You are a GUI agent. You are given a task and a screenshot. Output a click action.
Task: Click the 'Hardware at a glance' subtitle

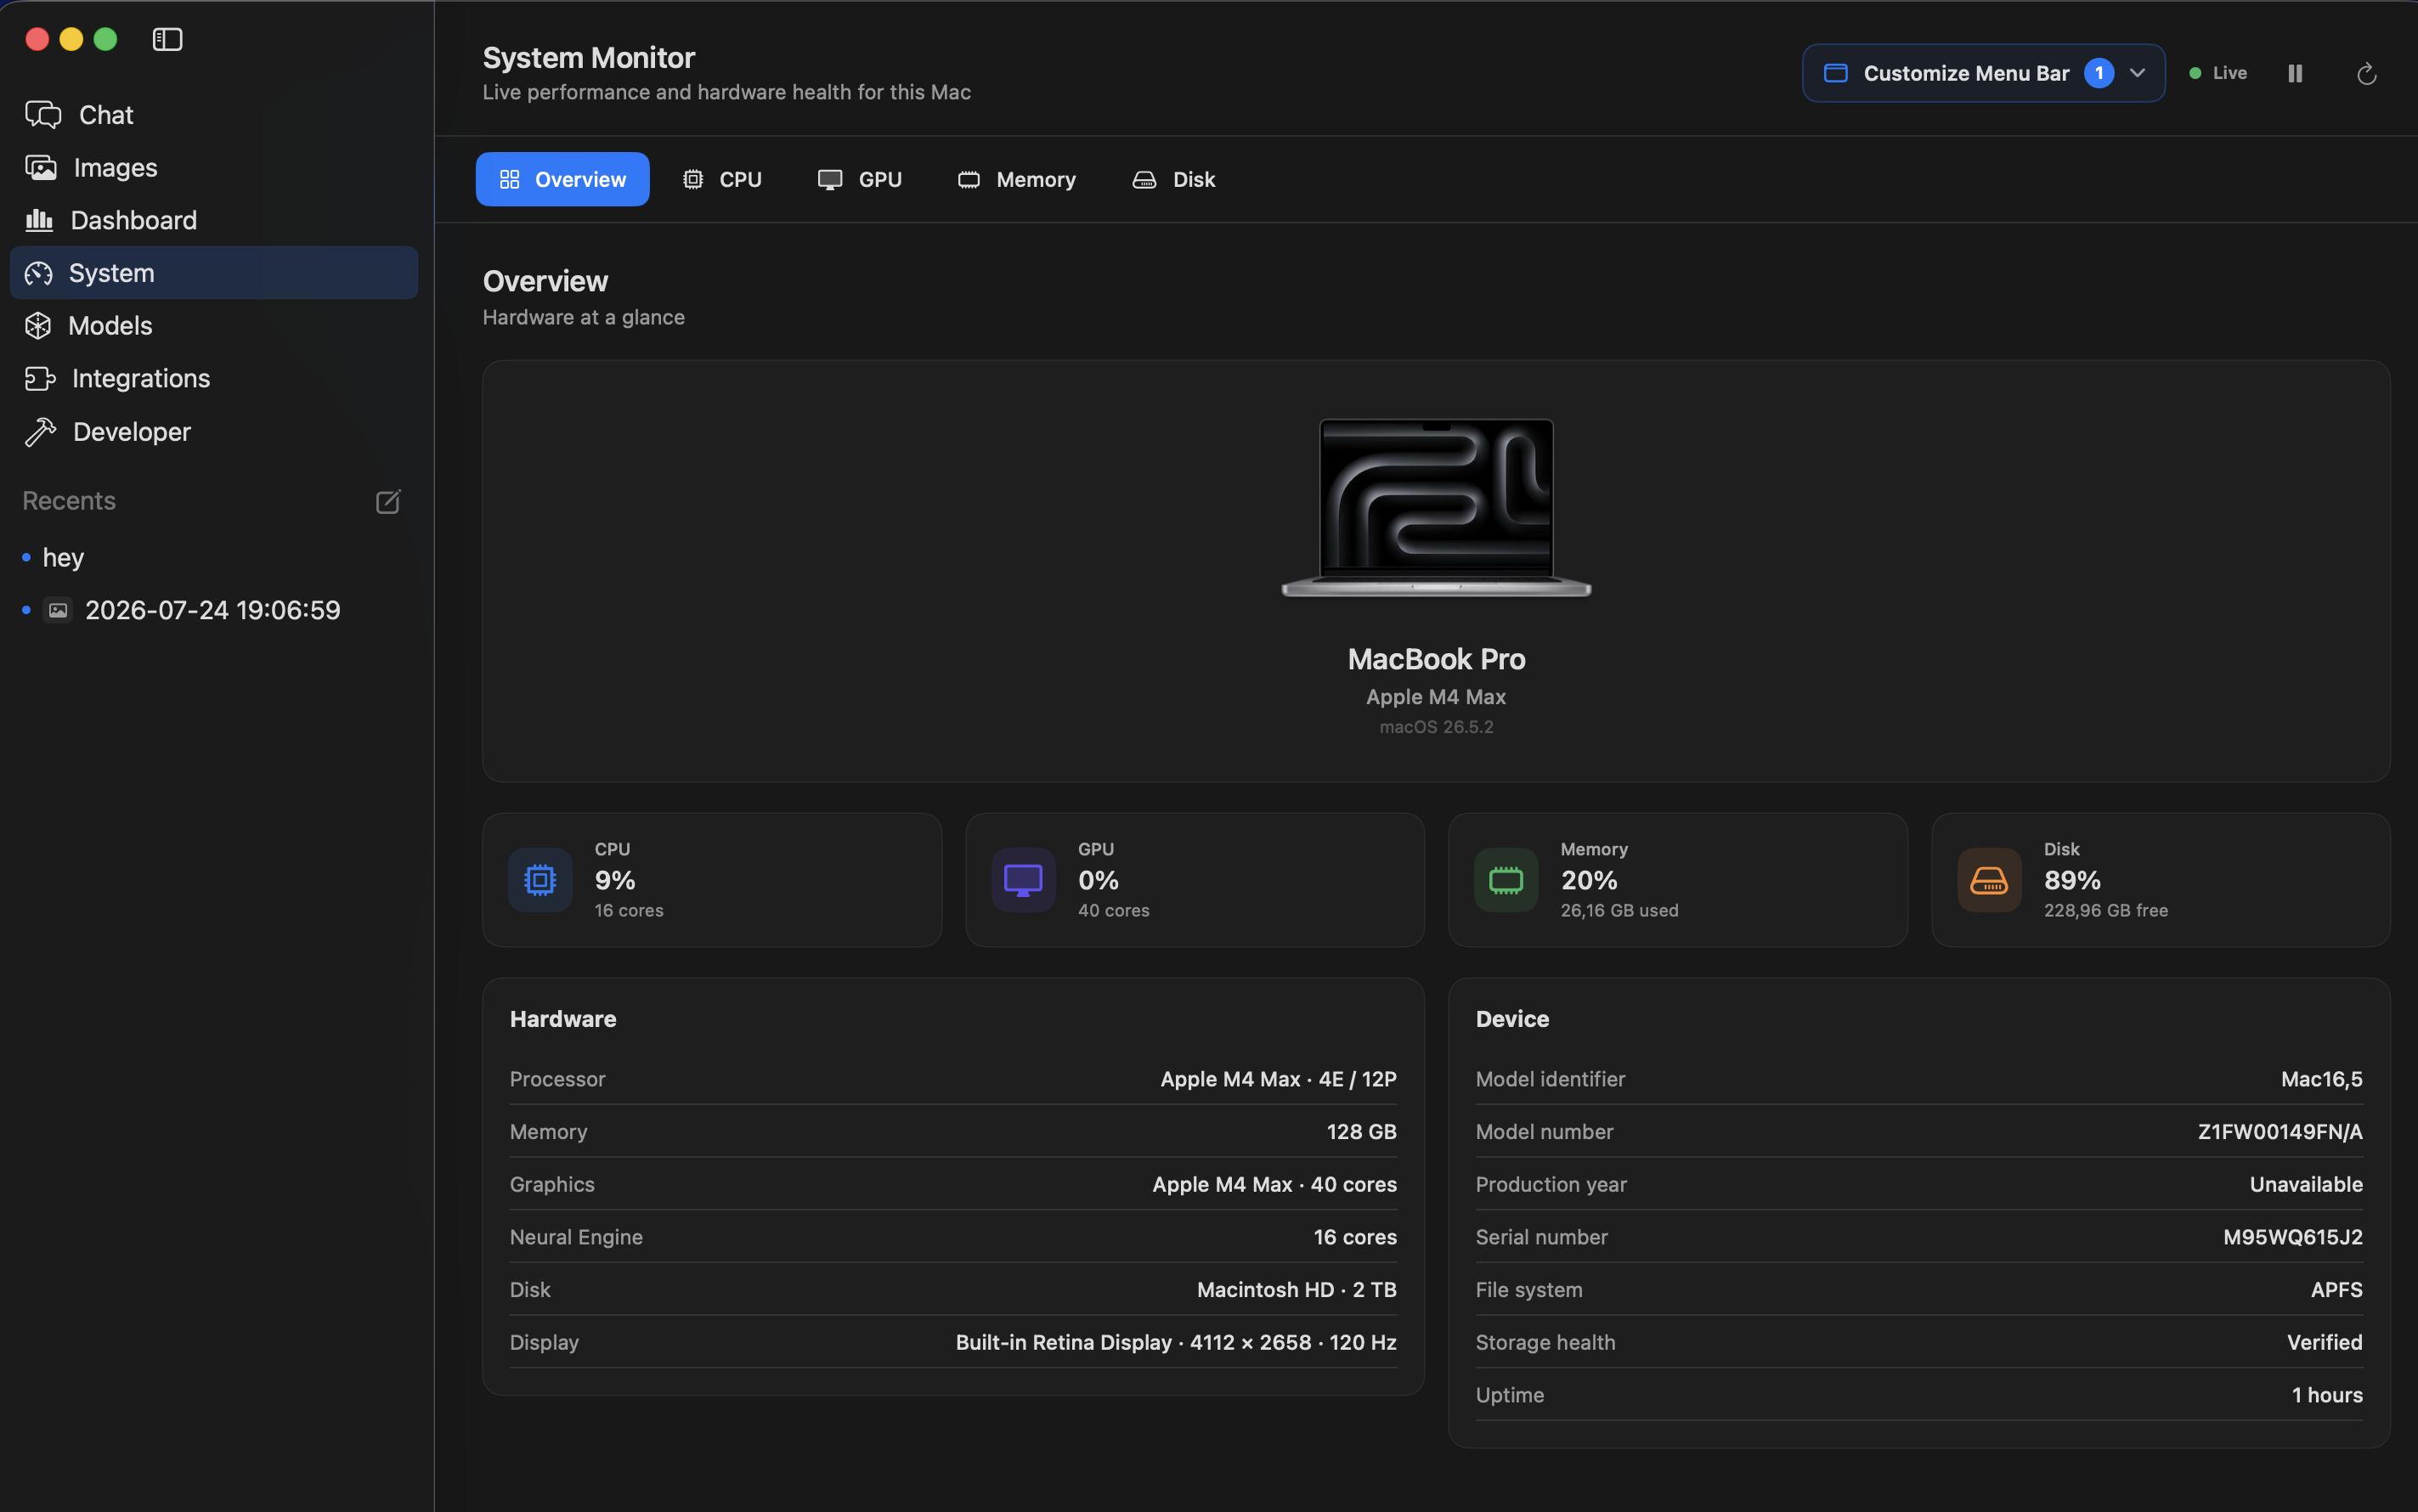584,317
